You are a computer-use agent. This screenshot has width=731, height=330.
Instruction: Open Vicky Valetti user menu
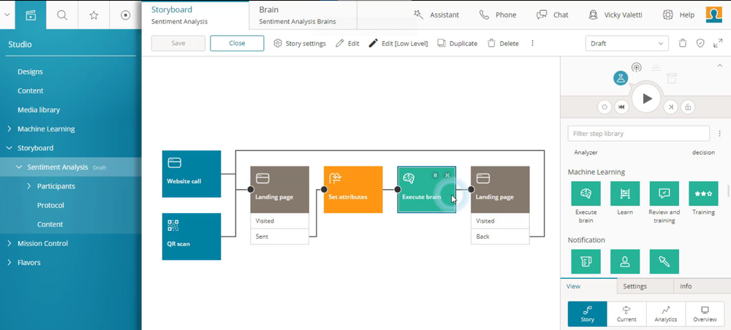coord(615,15)
